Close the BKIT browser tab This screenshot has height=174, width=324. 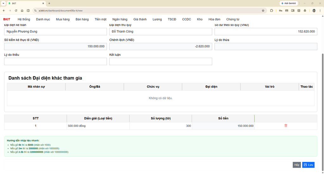pyautogui.click(x=43, y=3)
